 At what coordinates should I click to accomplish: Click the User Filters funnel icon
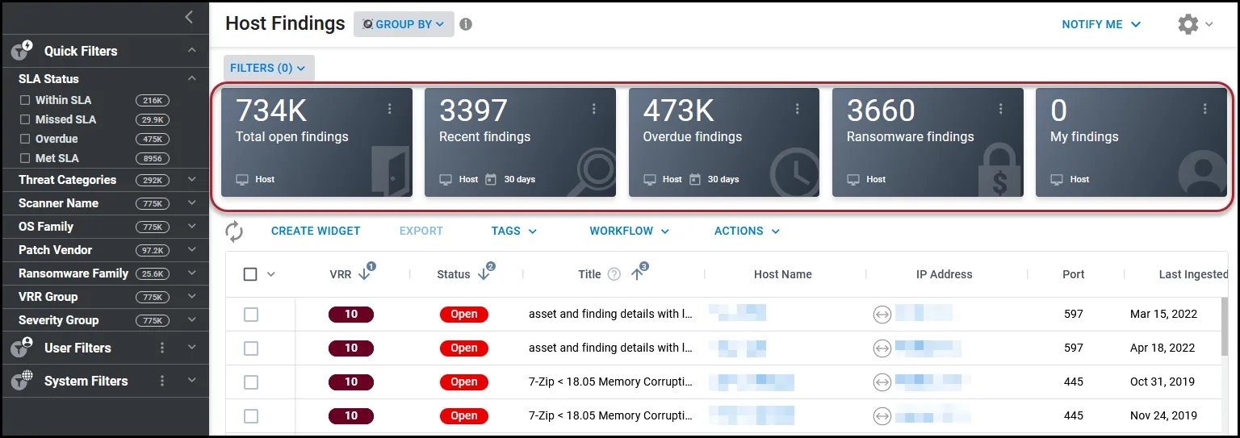point(21,348)
